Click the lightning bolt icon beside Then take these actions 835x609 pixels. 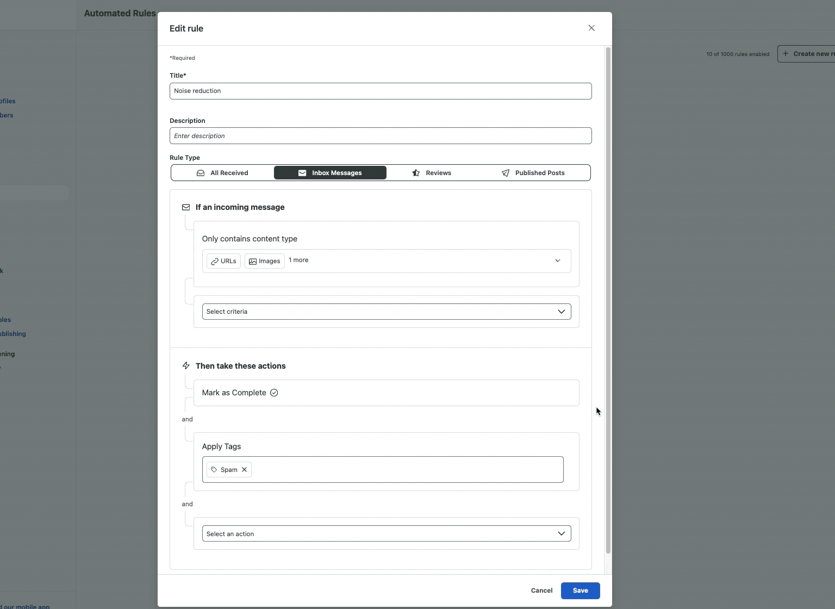186,365
